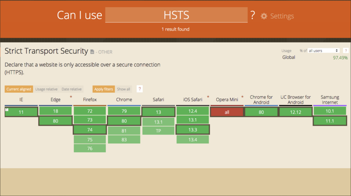Click the asterisk next to Opera Mini
The height and width of the screenshot is (196, 351).
[x=242, y=97]
